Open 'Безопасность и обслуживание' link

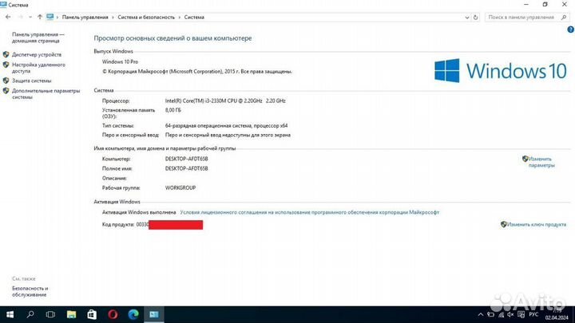coord(30,292)
